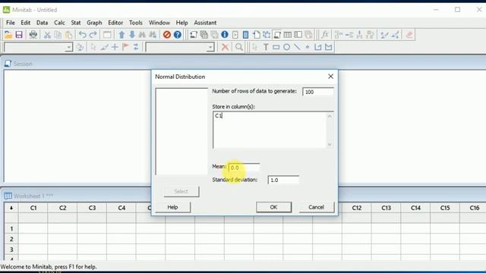The width and height of the screenshot is (486, 273).
Task: Click the variable list box in dialog
Action: pos(181,131)
